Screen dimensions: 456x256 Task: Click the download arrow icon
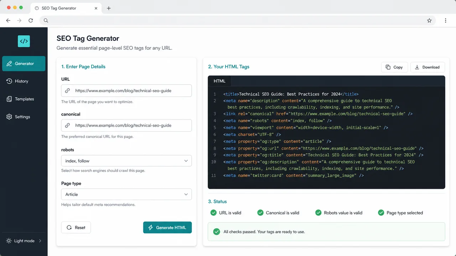(417, 67)
